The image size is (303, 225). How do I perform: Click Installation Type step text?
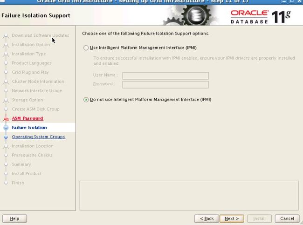coord(29,54)
